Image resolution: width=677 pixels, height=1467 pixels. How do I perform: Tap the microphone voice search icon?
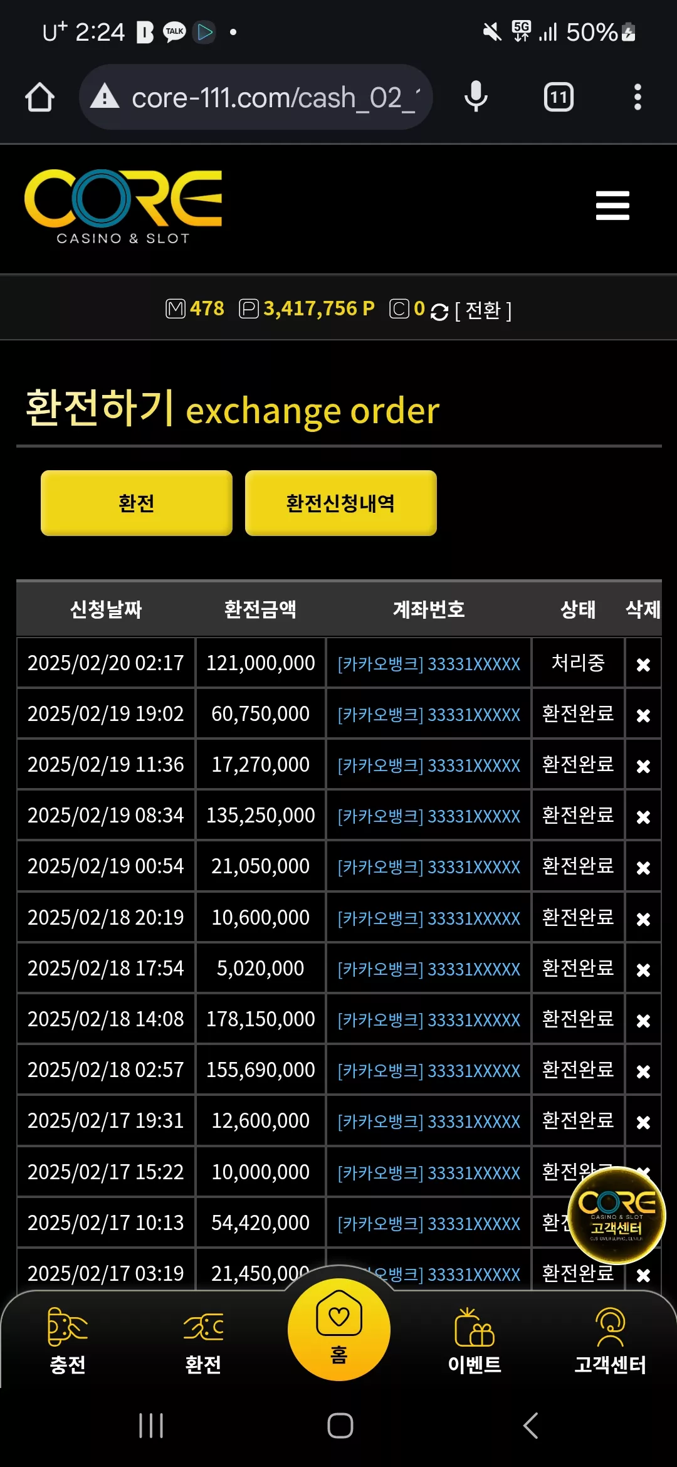click(x=476, y=97)
